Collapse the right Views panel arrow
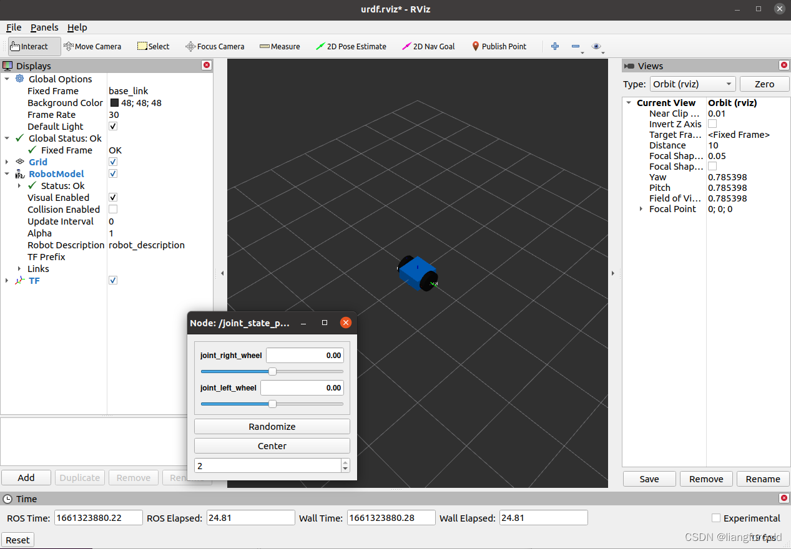791x549 pixels. pos(612,273)
